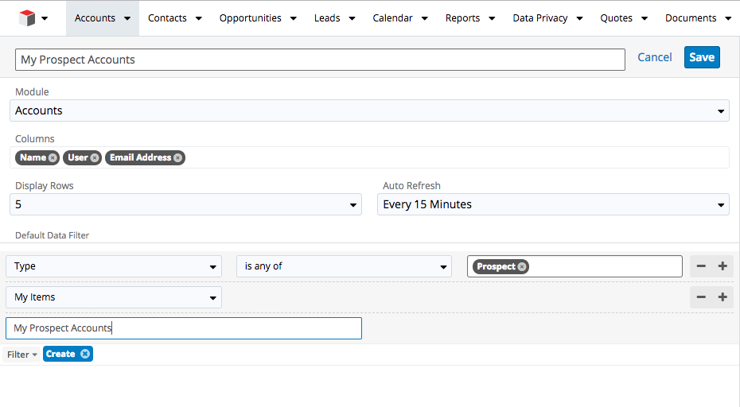
Task: Click the SugarCRM cube logo
Action: pos(27,18)
